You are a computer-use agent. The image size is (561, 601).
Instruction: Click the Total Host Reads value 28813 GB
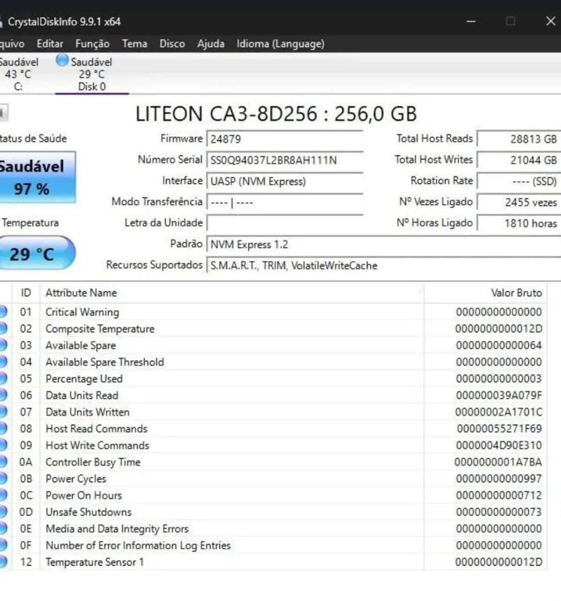[519, 139]
